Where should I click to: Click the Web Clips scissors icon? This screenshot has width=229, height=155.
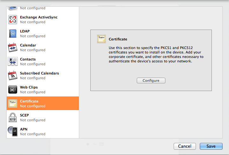13,89
